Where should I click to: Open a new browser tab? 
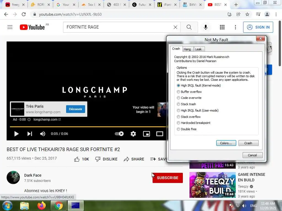236,5
